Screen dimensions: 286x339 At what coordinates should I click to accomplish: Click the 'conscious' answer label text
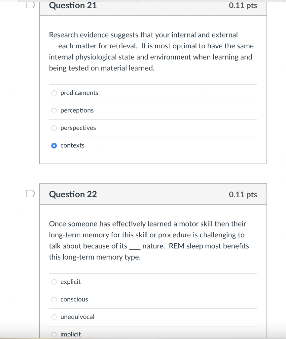coord(74,300)
